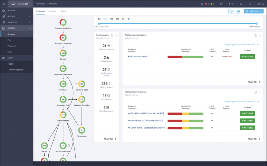267x166 pixels.
Task: Select the Business Application donut node
Action: click(63, 22)
